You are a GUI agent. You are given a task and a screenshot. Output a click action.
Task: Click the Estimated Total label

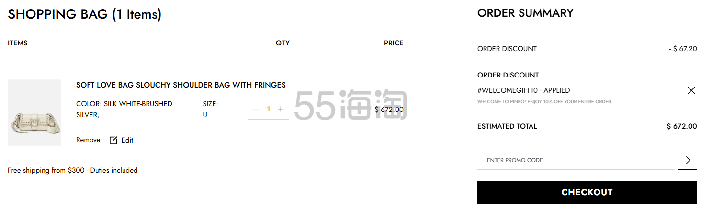507,126
